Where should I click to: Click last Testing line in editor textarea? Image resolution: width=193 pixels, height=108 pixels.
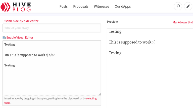coord(10,65)
